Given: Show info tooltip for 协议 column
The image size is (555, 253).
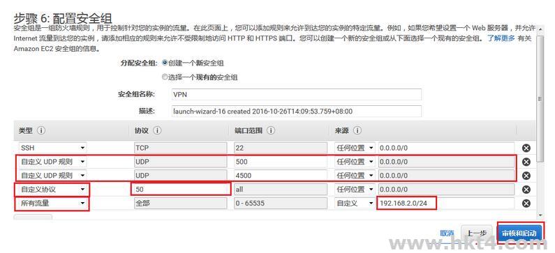Looking at the screenshot, I should (x=157, y=131).
